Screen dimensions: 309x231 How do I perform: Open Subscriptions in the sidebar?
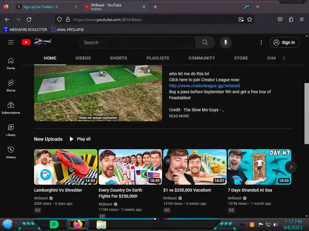click(11, 108)
